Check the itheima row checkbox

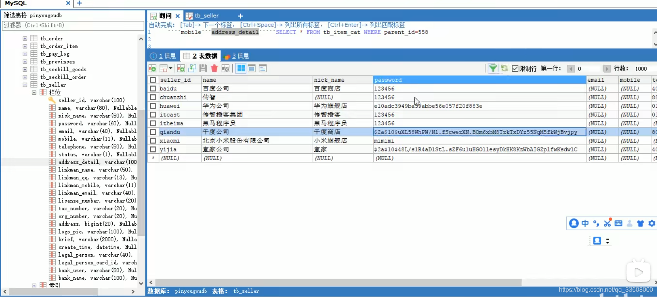pyautogui.click(x=153, y=123)
